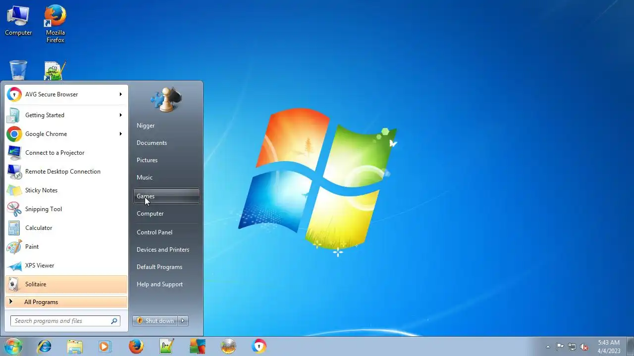Launch Getting Started from the Start menu

click(x=66, y=115)
